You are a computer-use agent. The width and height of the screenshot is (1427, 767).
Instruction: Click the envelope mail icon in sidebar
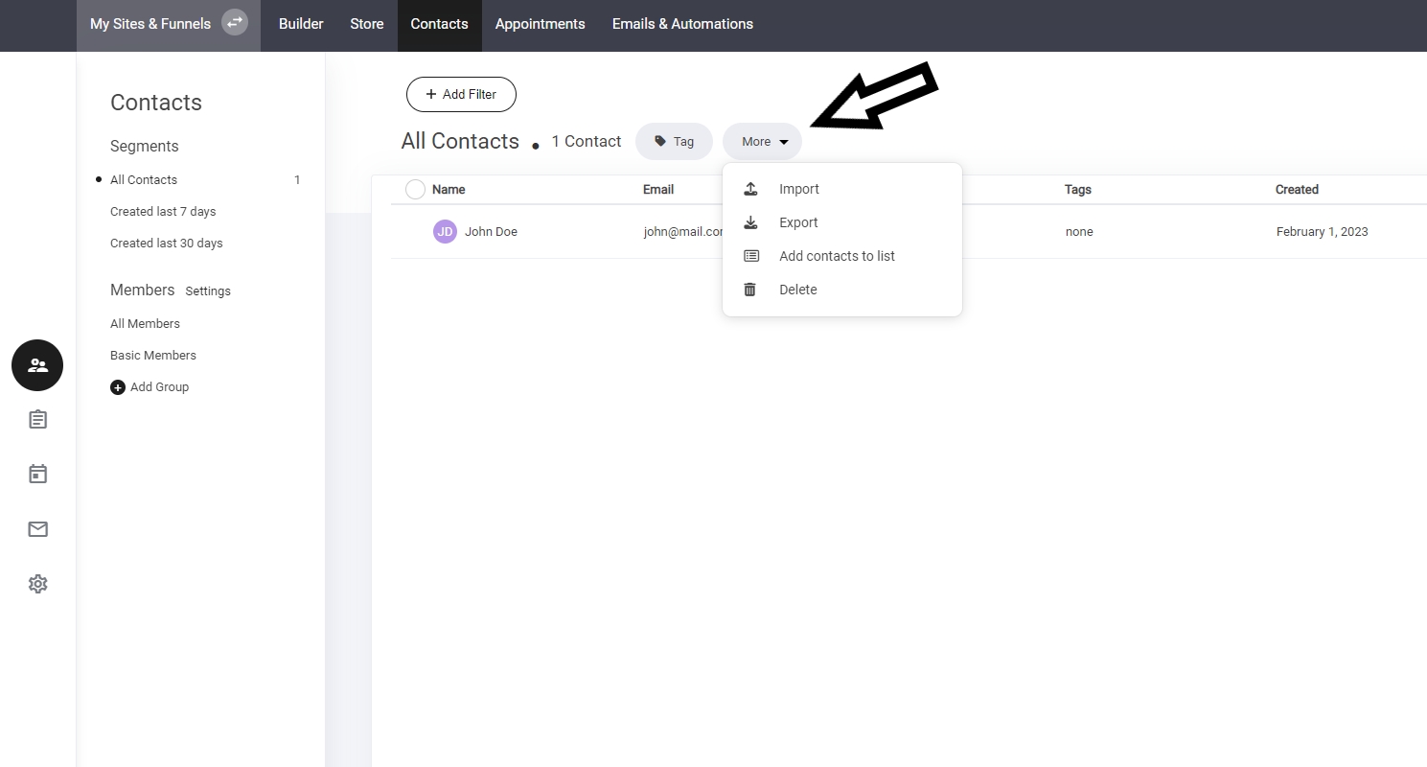[37, 529]
